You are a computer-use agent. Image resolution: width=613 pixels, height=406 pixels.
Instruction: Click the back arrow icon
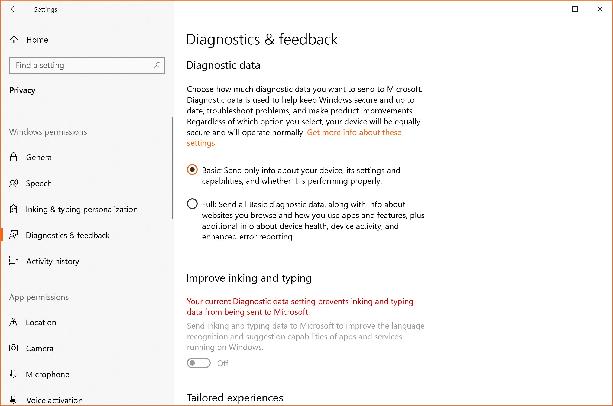(14, 9)
